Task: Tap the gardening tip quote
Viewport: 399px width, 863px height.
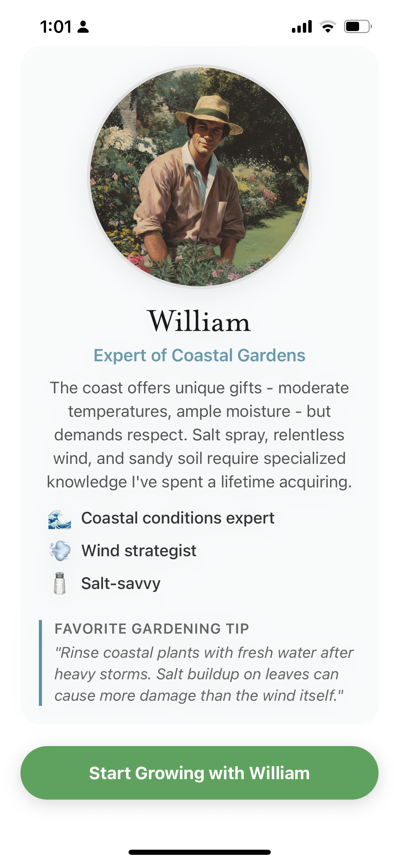Action: [205, 678]
